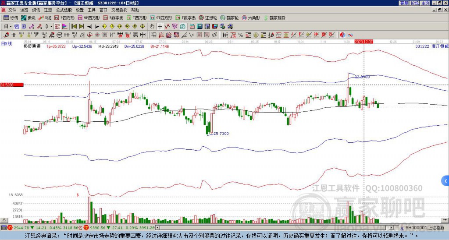Toggle the crosshair cursor tool
The height and width of the screenshot is (240, 449).
(160, 27)
